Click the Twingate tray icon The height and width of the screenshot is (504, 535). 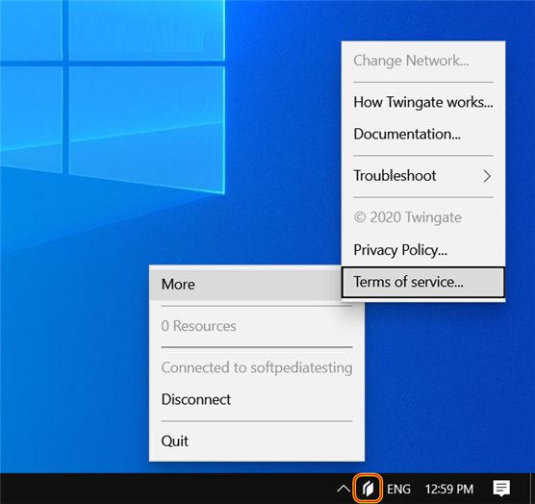click(x=368, y=489)
